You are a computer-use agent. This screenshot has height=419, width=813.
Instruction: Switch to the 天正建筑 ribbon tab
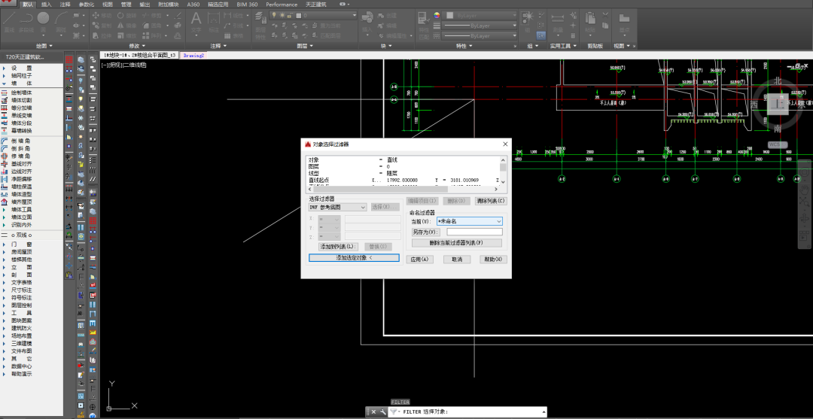316,4
